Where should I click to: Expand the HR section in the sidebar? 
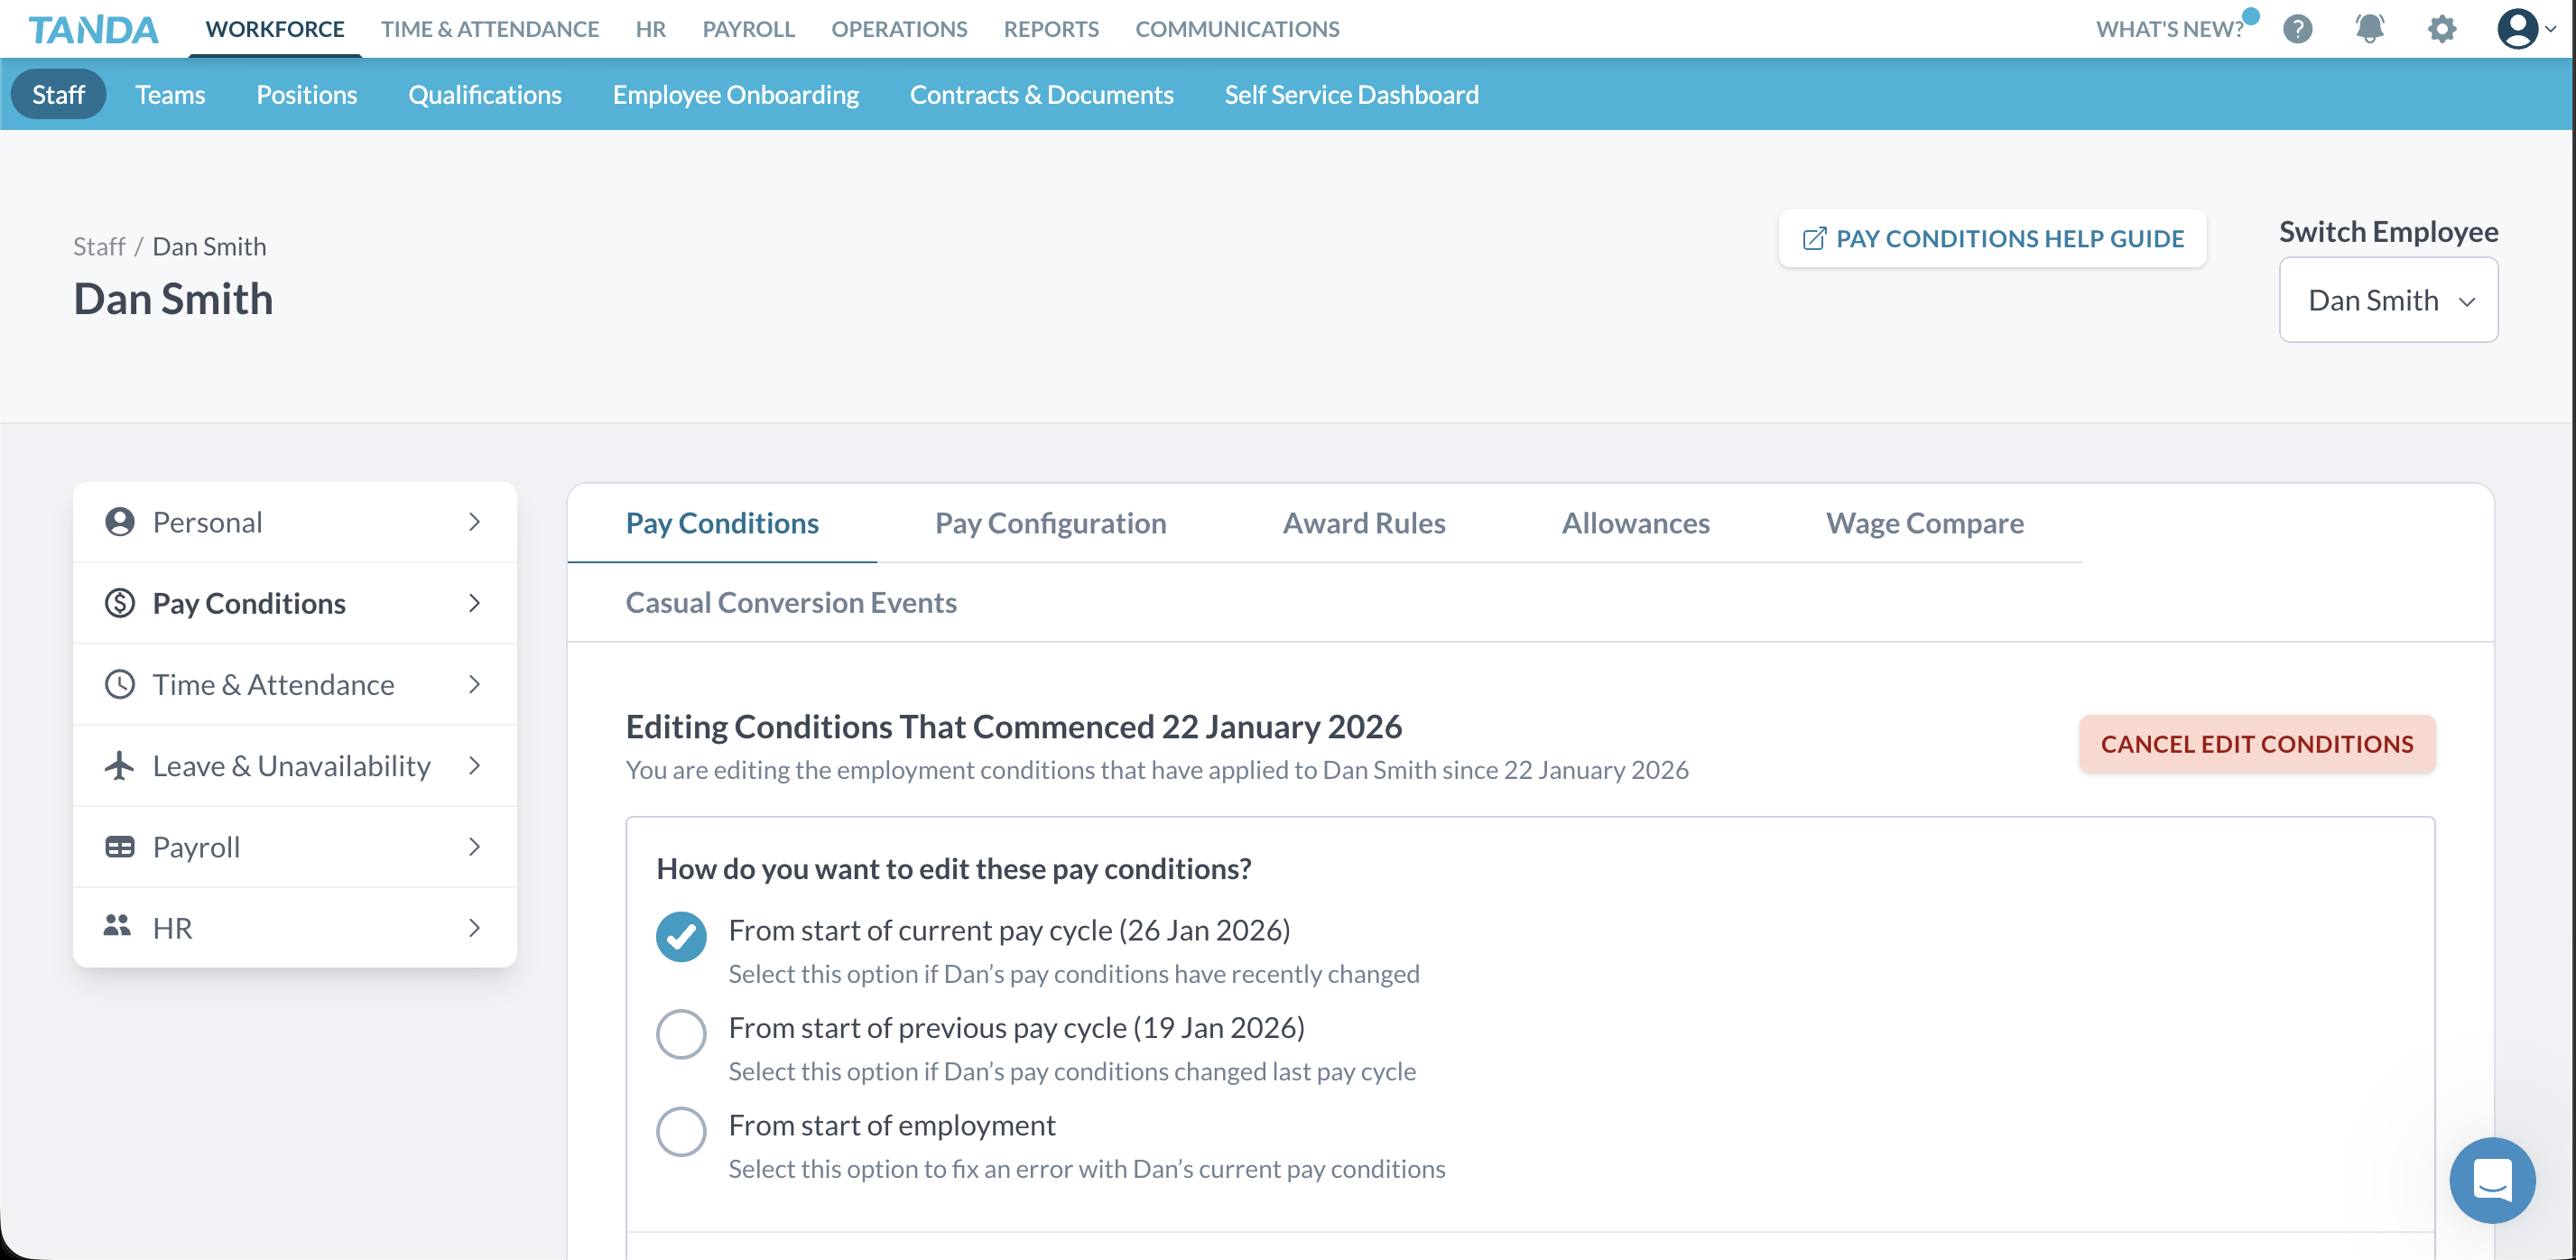pos(294,927)
